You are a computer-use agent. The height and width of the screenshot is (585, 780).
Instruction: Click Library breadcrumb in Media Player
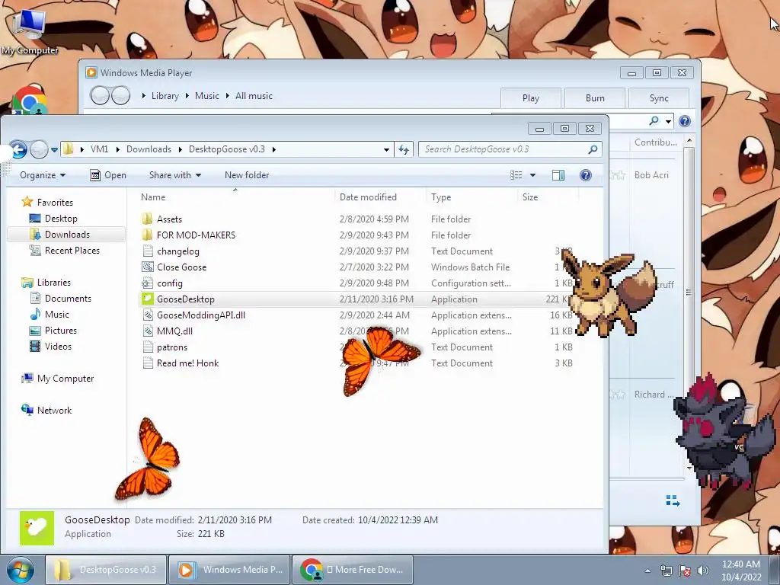click(165, 96)
